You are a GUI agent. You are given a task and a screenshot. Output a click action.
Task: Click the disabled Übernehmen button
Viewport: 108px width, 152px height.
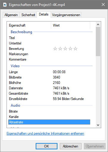95,146
